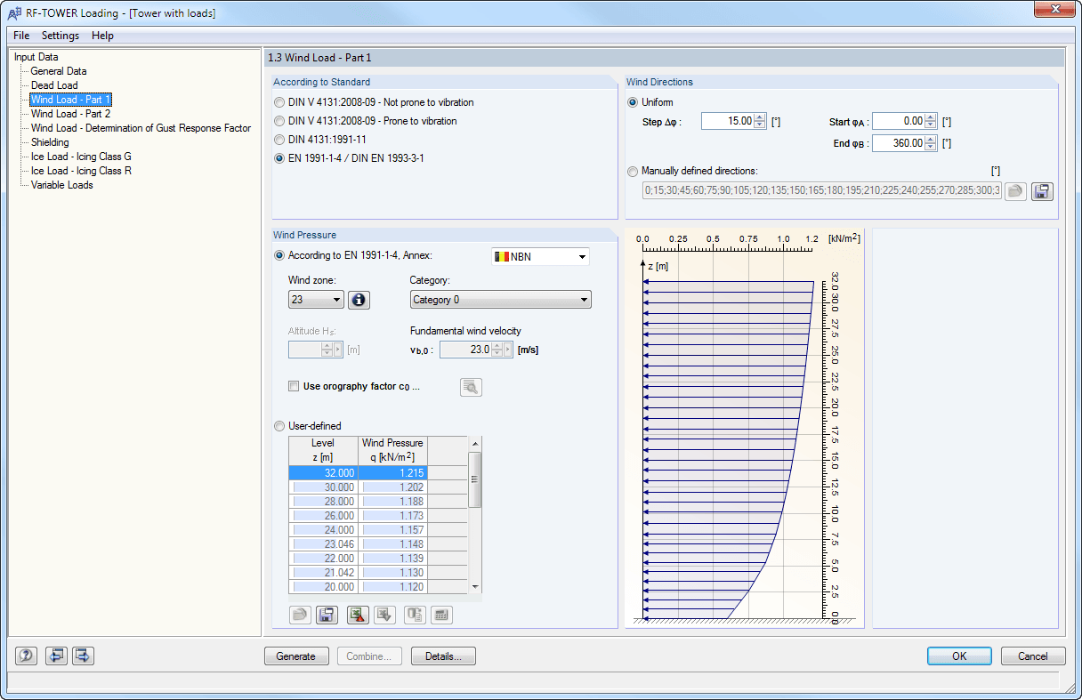The width and height of the screenshot is (1082, 700).
Task: Click End φB input field
Action: (898, 143)
